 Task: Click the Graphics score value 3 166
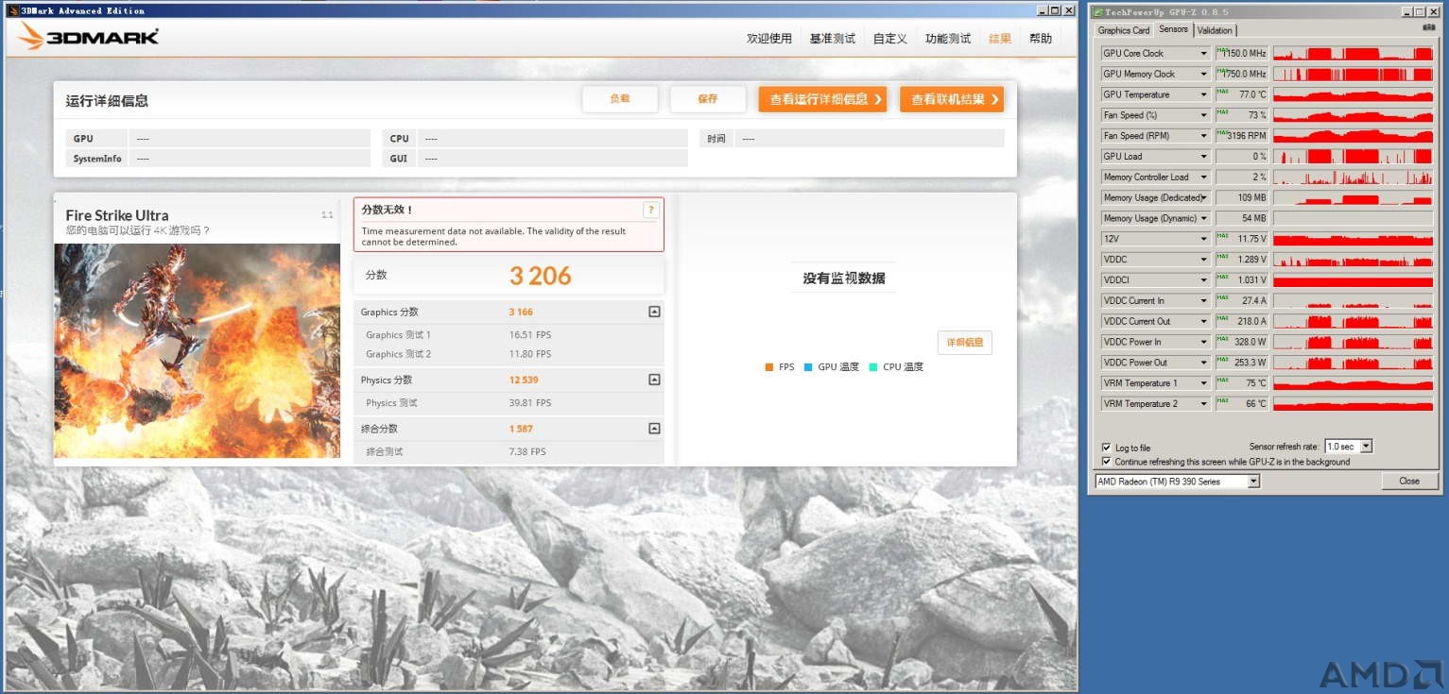coord(521,312)
